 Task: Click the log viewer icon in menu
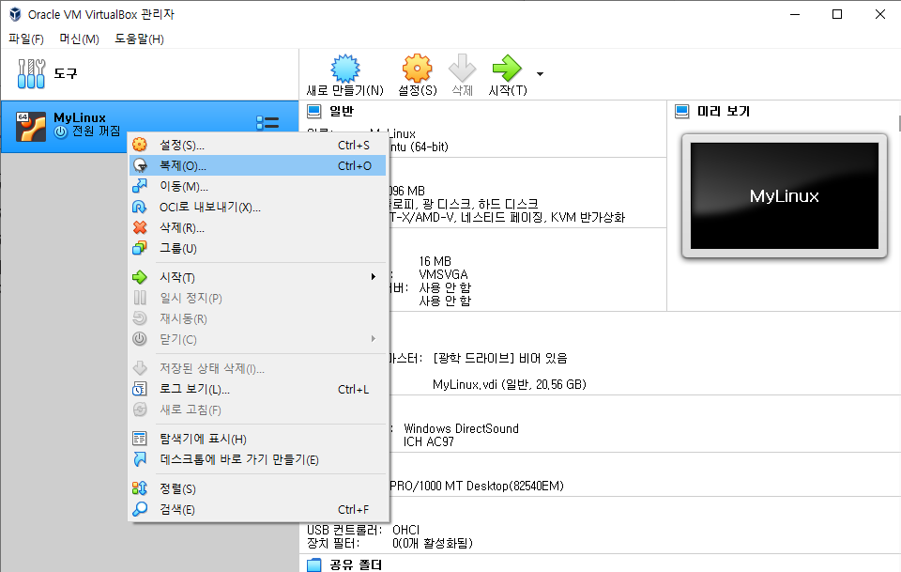(140, 389)
